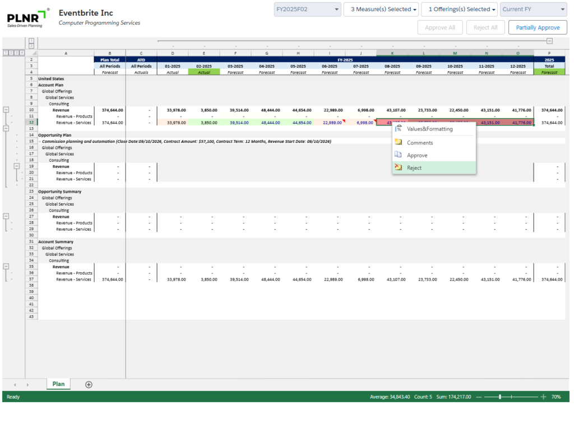Collapse the row 10 Revenue outline group
This screenshot has height=429, width=574.
6,110
